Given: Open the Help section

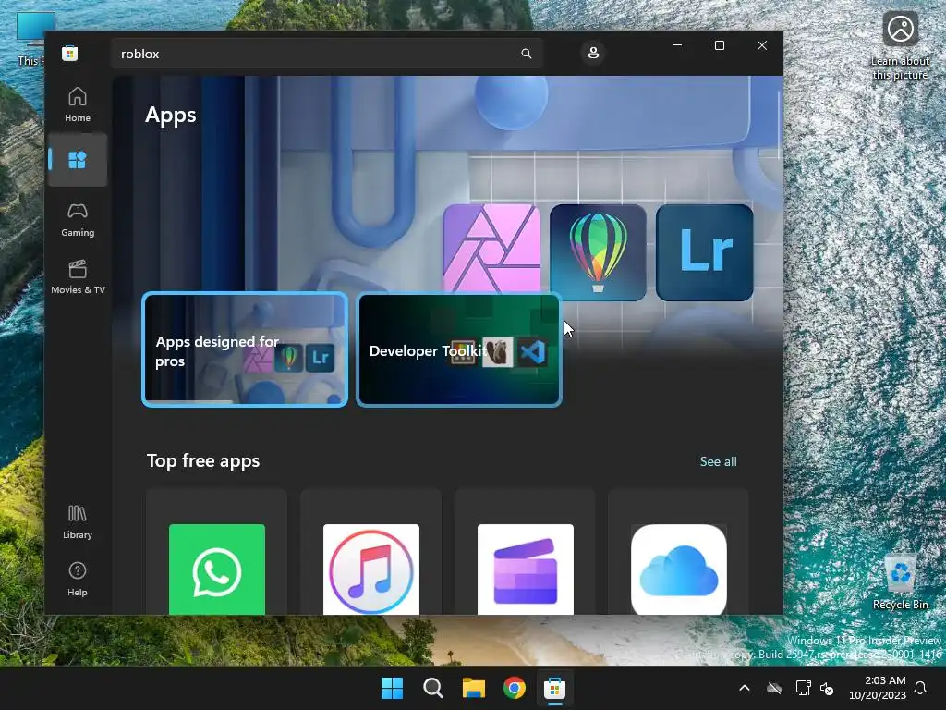Looking at the screenshot, I should [78, 580].
